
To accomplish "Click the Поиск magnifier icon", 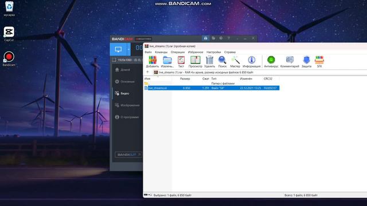I will 222,60.
